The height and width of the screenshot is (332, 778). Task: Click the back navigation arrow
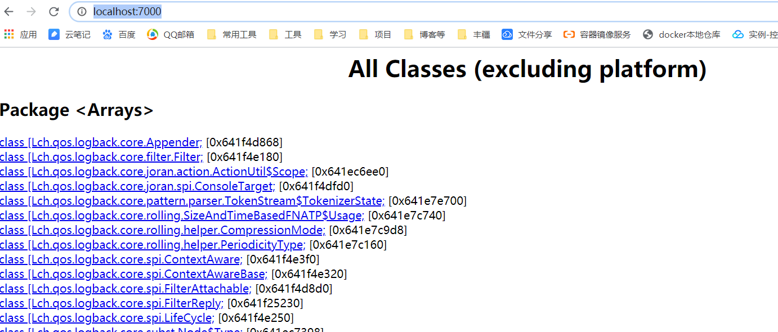[x=8, y=11]
